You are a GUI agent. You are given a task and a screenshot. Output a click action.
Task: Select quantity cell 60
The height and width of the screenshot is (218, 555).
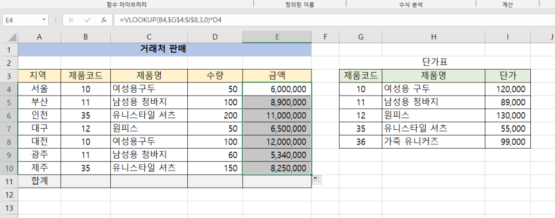(215, 155)
